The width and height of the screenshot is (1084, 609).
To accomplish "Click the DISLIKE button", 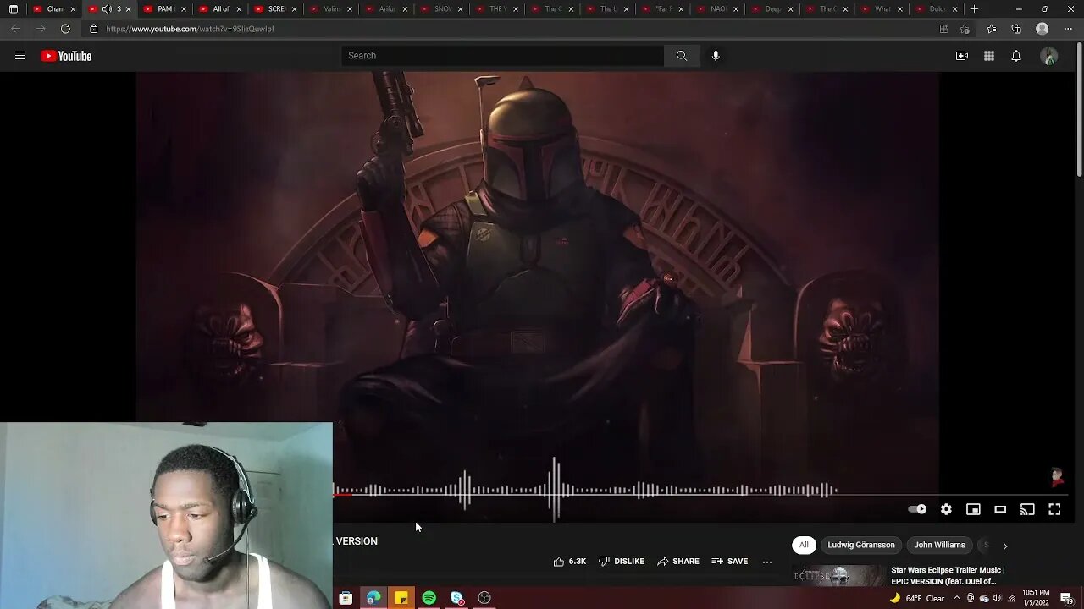I will click(622, 562).
